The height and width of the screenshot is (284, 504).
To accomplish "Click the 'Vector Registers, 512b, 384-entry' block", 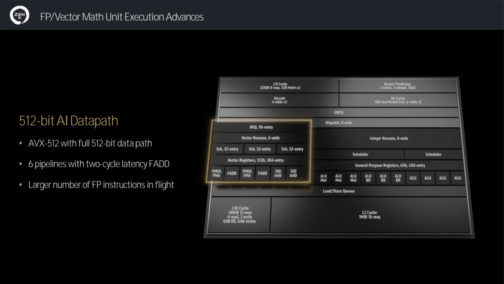I will pyautogui.click(x=256, y=160).
